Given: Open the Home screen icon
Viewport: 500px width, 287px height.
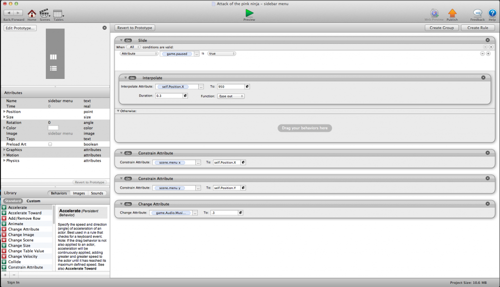Looking at the screenshot, I should (32, 13).
